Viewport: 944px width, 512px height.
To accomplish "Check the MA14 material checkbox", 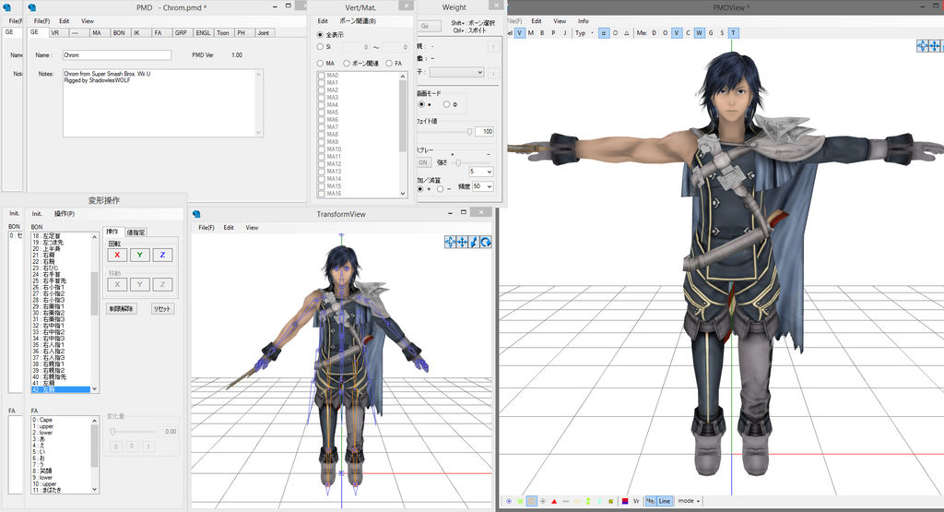I will tap(322, 179).
